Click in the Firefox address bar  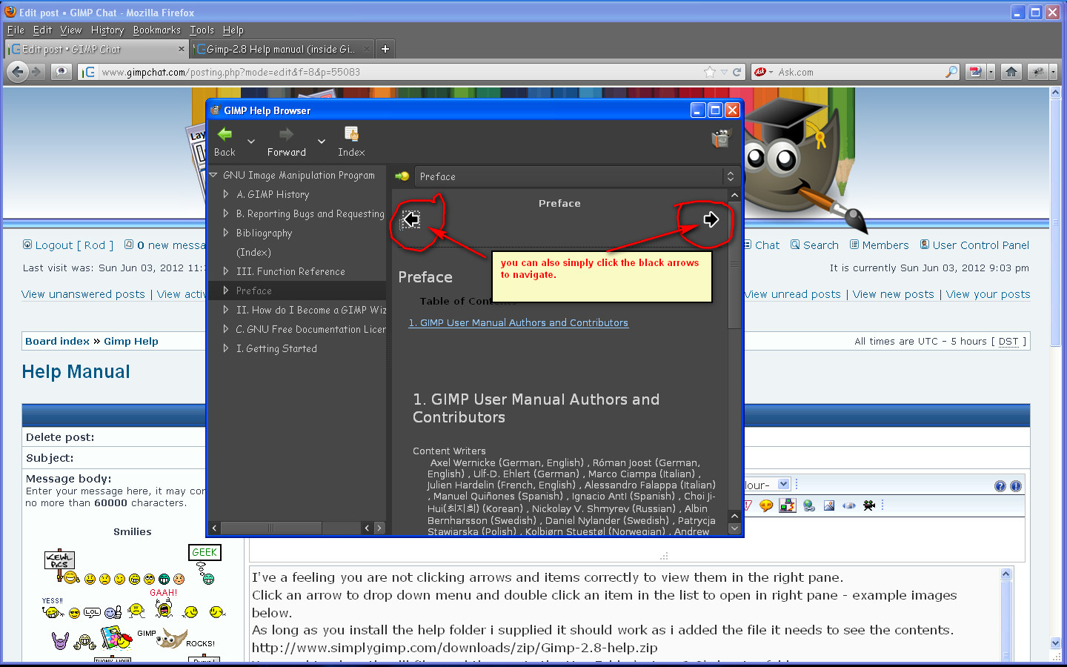tap(400, 72)
